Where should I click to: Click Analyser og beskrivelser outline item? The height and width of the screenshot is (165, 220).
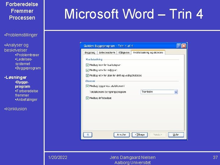pos(16,48)
